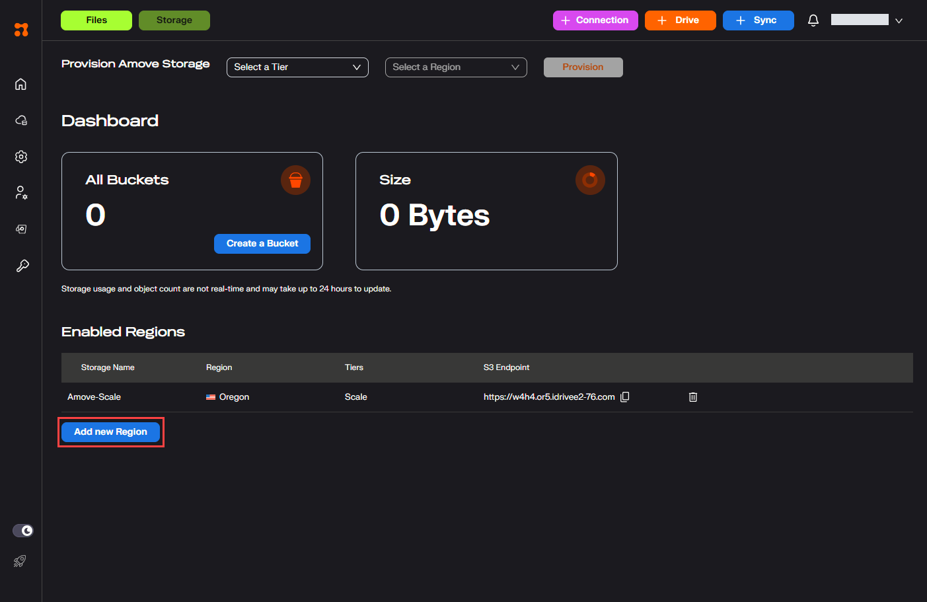Toggle dark mode switch

click(23, 531)
